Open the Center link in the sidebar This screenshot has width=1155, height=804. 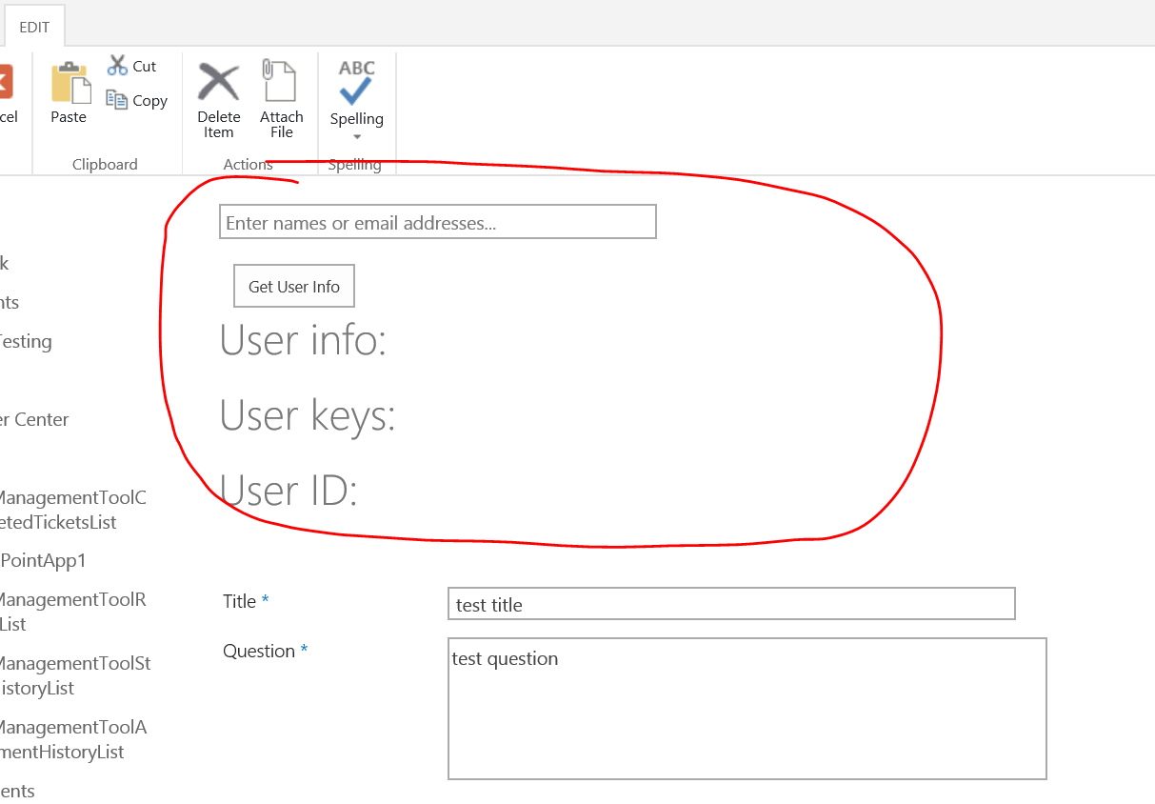pyautogui.click(x=36, y=419)
